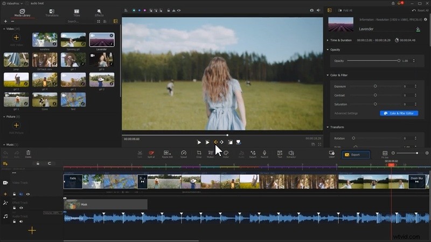The image size is (431, 242).
Task: Toggle lock on Video Track
Action: pyautogui.click(x=15, y=194)
